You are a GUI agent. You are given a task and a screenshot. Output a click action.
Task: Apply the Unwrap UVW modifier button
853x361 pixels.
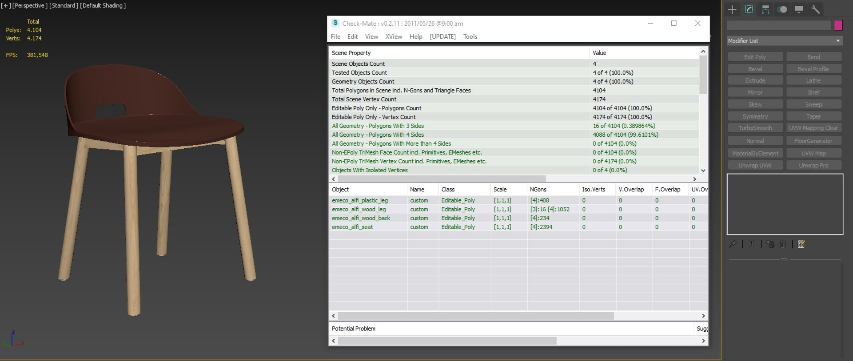(755, 165)
